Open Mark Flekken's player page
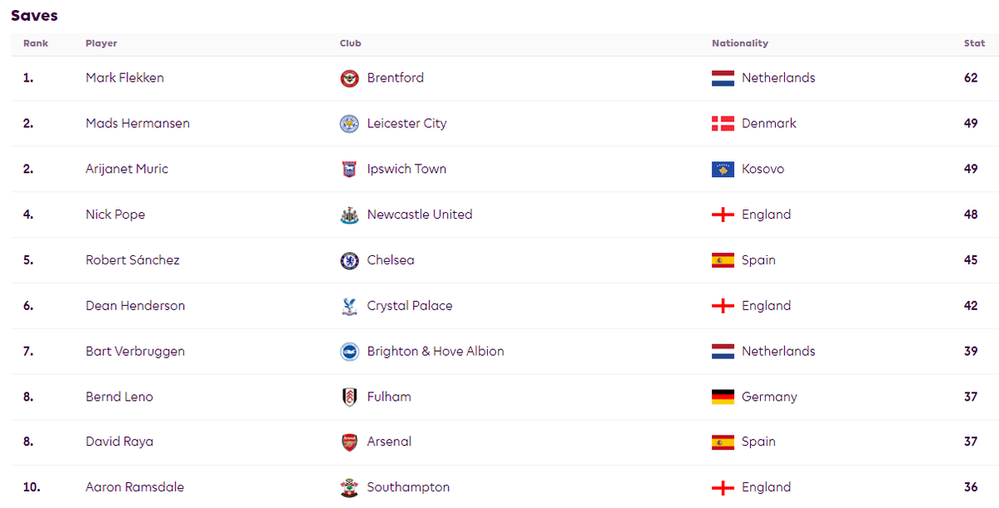 (x=125, y=78)
